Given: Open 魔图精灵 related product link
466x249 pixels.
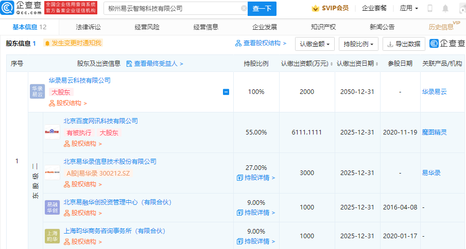Looking at the screenshot, I should (434, 132).
